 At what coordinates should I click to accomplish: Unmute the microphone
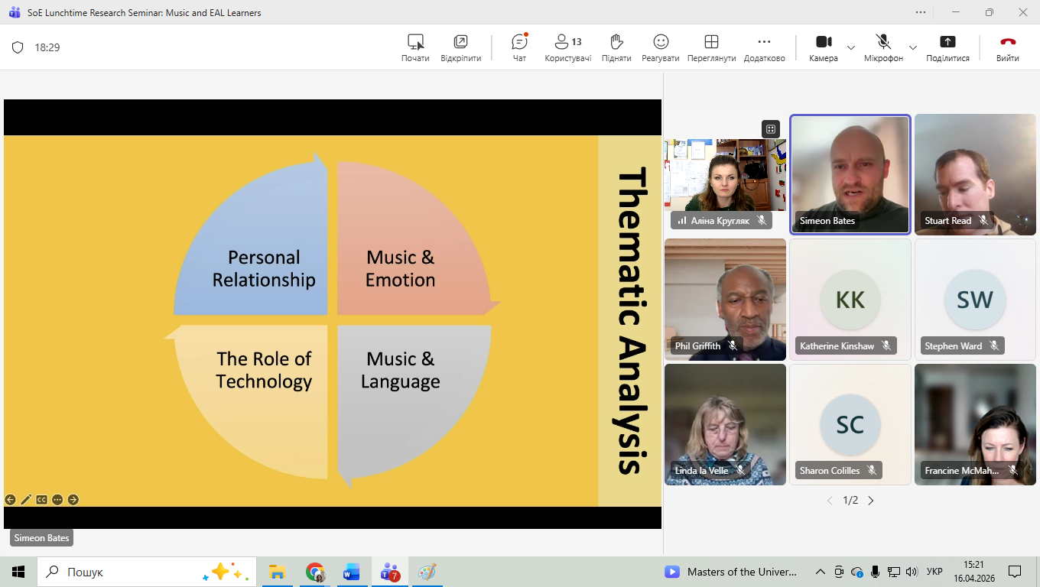(x=883, y=47)
